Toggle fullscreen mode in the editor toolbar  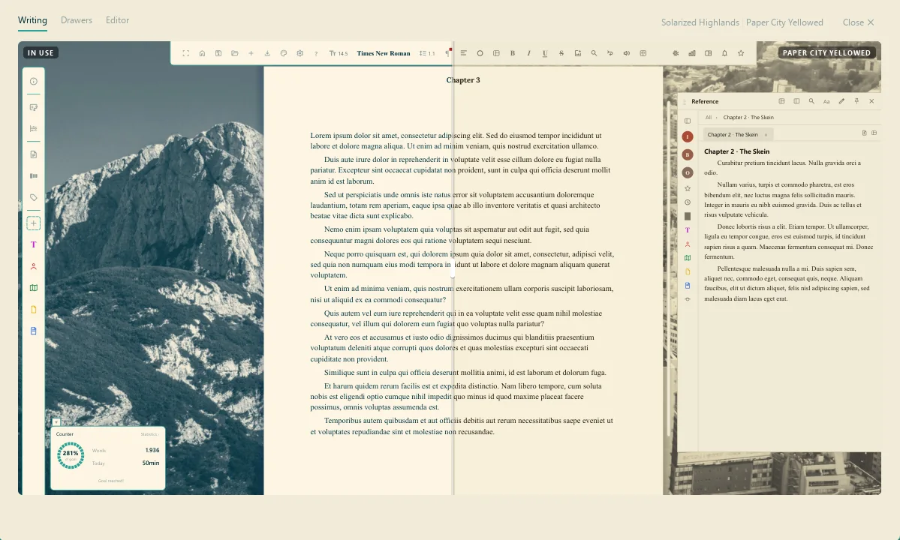[x=186, y=53]
